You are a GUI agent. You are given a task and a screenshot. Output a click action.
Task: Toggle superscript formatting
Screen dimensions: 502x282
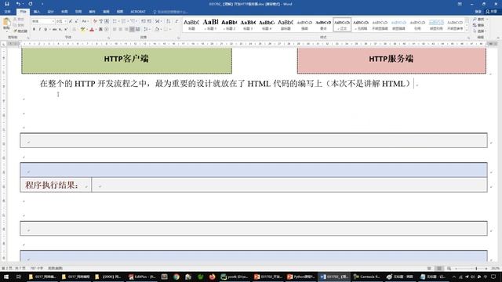(x=66, y=30)
